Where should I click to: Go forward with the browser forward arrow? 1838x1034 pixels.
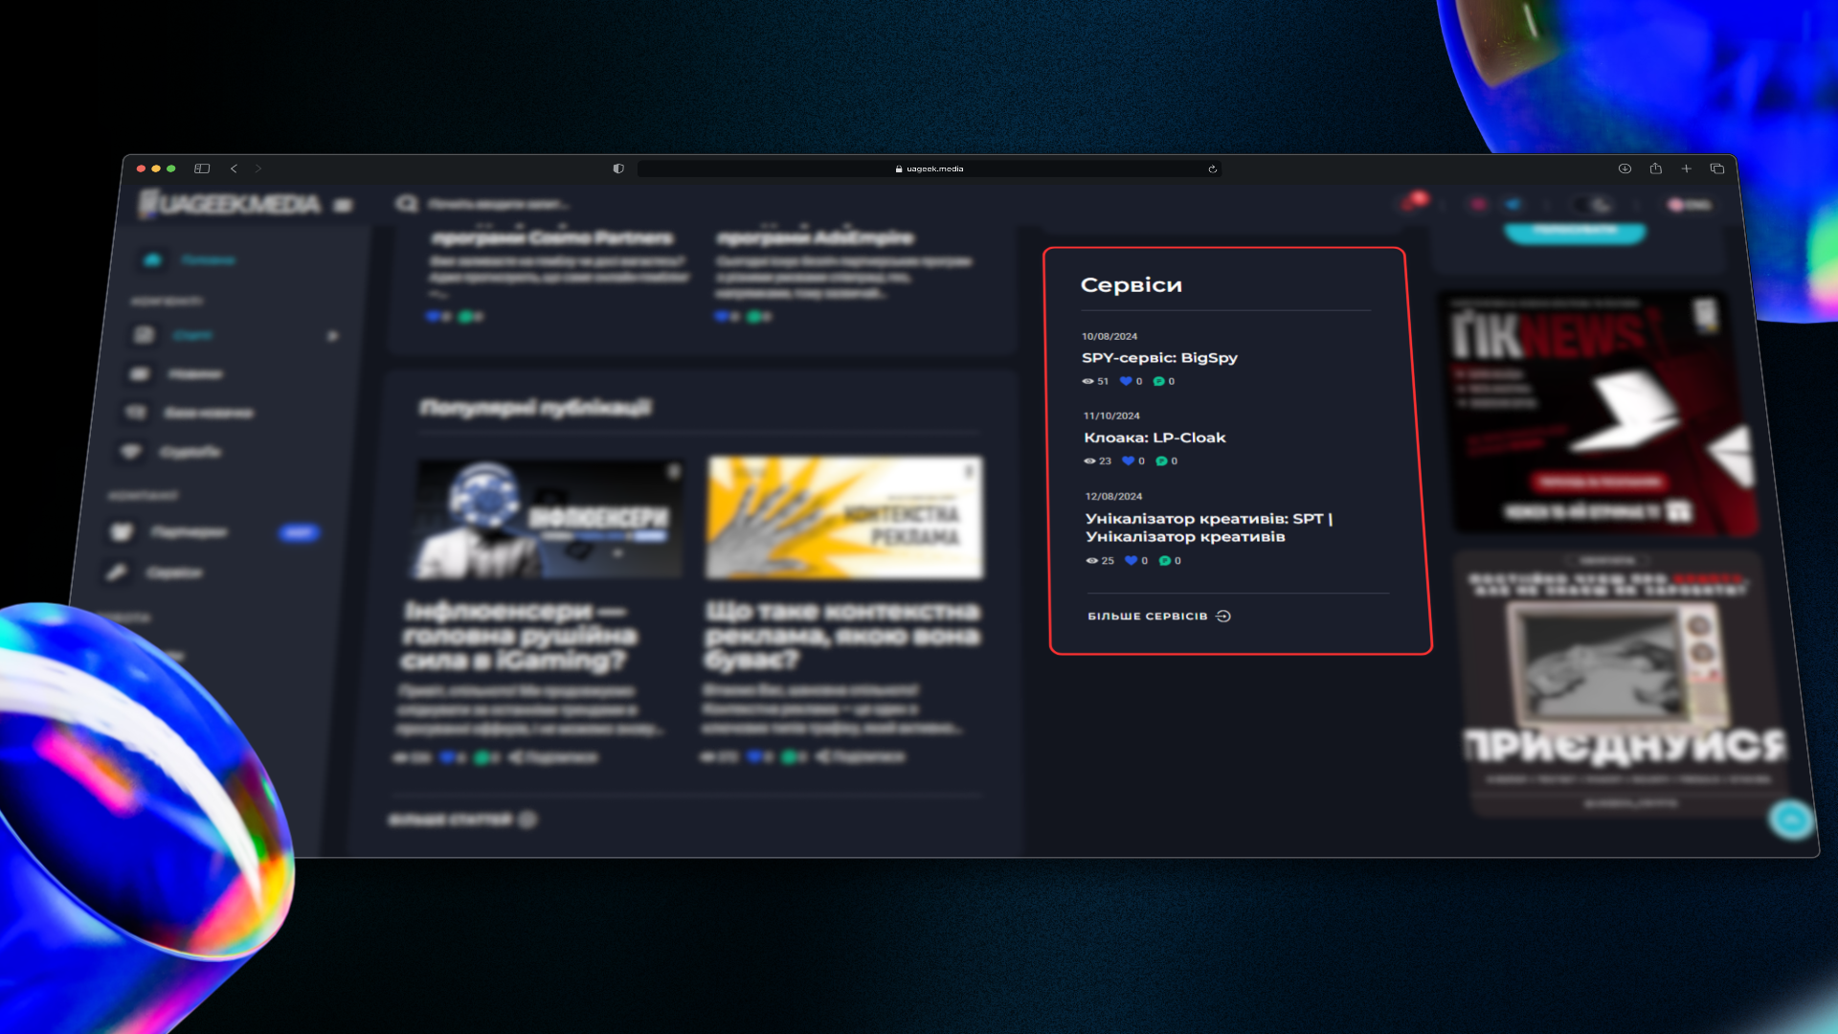[258, 169]
